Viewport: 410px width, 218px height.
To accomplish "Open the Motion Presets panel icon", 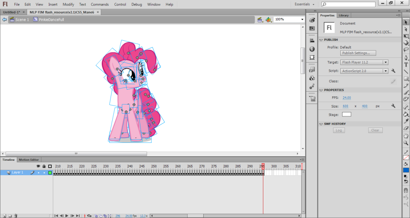I will point(312,86).
